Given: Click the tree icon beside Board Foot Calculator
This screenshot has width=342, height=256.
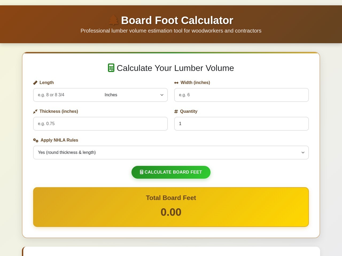Looking at the screenshot, I should (x=114, y=20).
